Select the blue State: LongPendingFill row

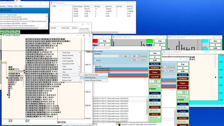pyautogui.click(x=121, y=69)
